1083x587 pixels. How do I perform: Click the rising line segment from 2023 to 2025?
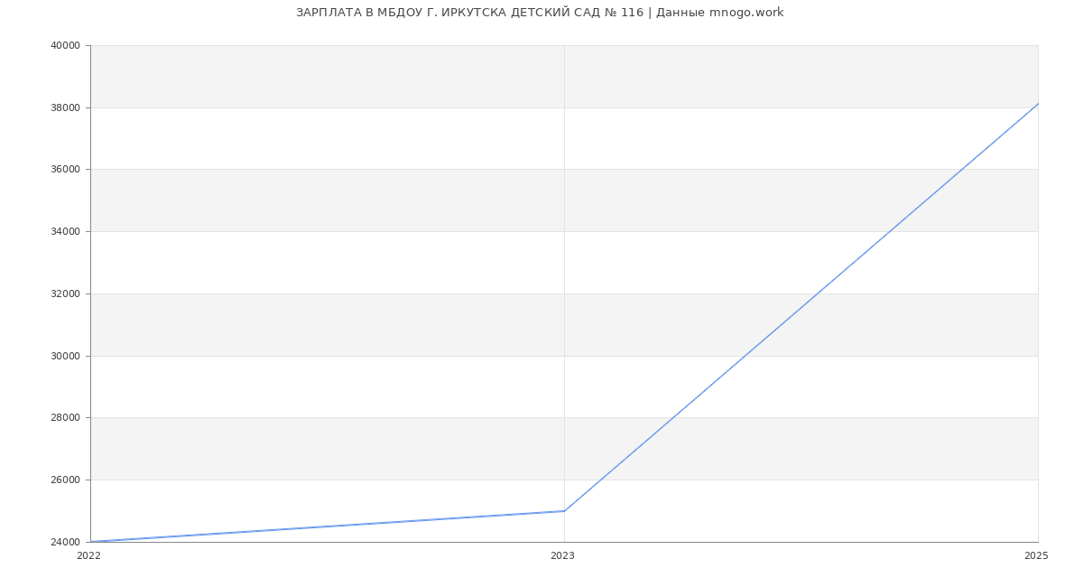pos(801,307)
